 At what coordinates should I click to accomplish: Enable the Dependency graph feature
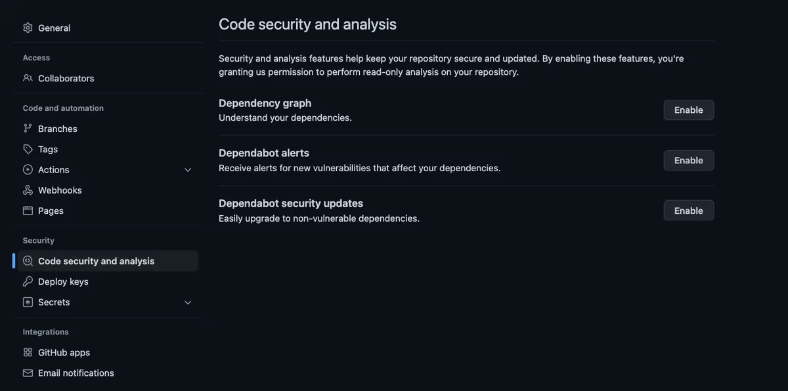pos(688,110)
